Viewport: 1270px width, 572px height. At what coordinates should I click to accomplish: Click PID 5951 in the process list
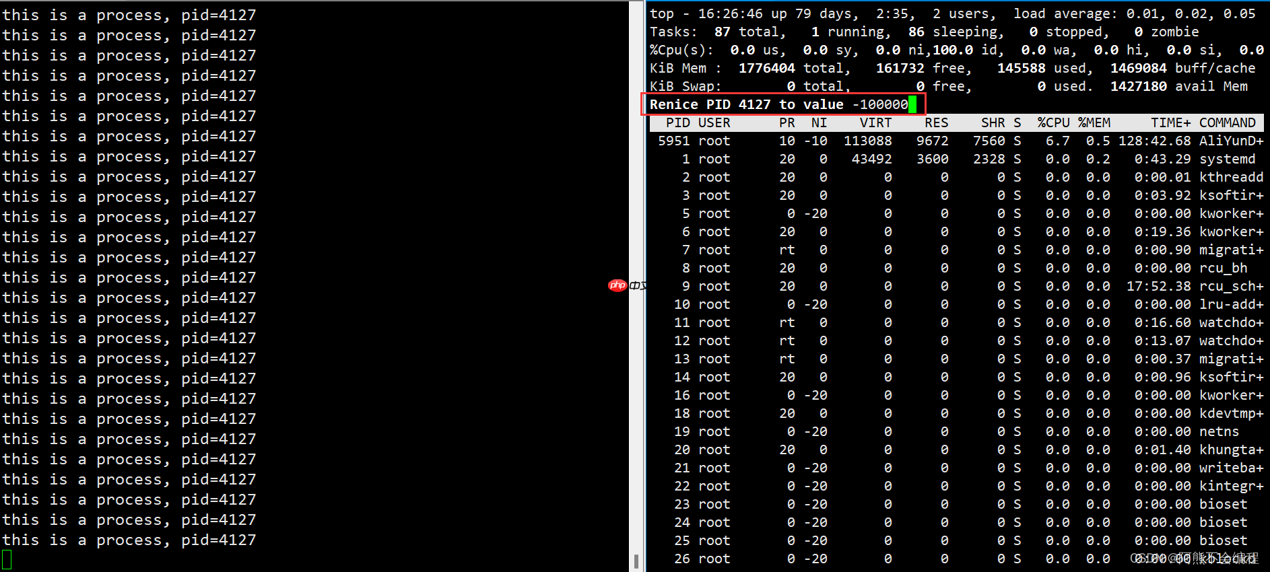coord(674,141)
